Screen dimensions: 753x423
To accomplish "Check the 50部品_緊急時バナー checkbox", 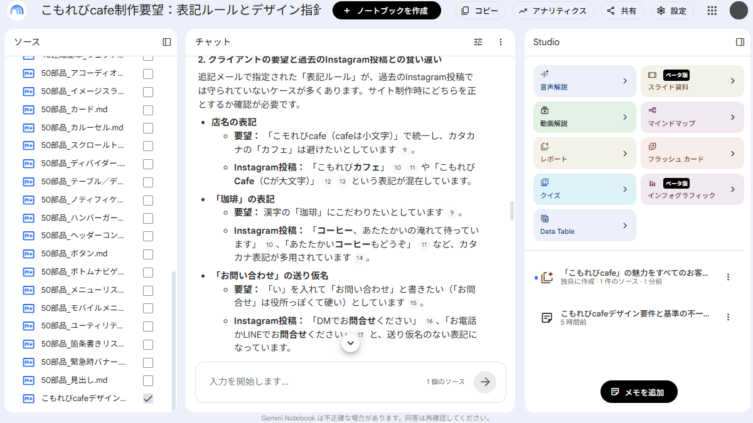I will click(x=148, y=362).
